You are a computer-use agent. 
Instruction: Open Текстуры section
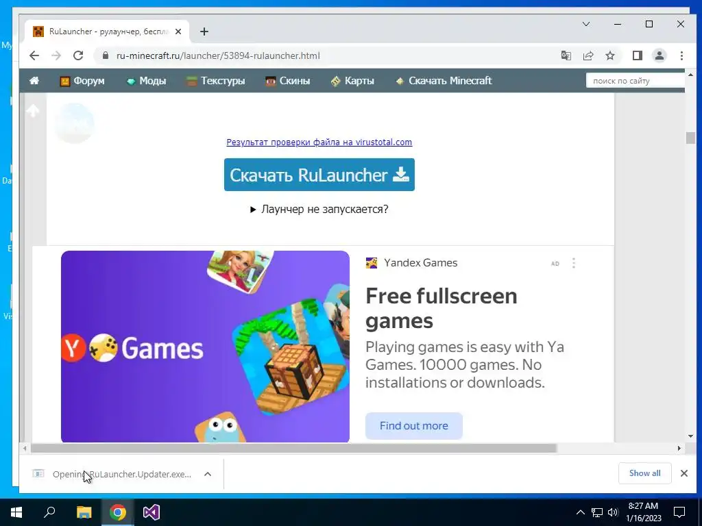[x=216, y=81]
